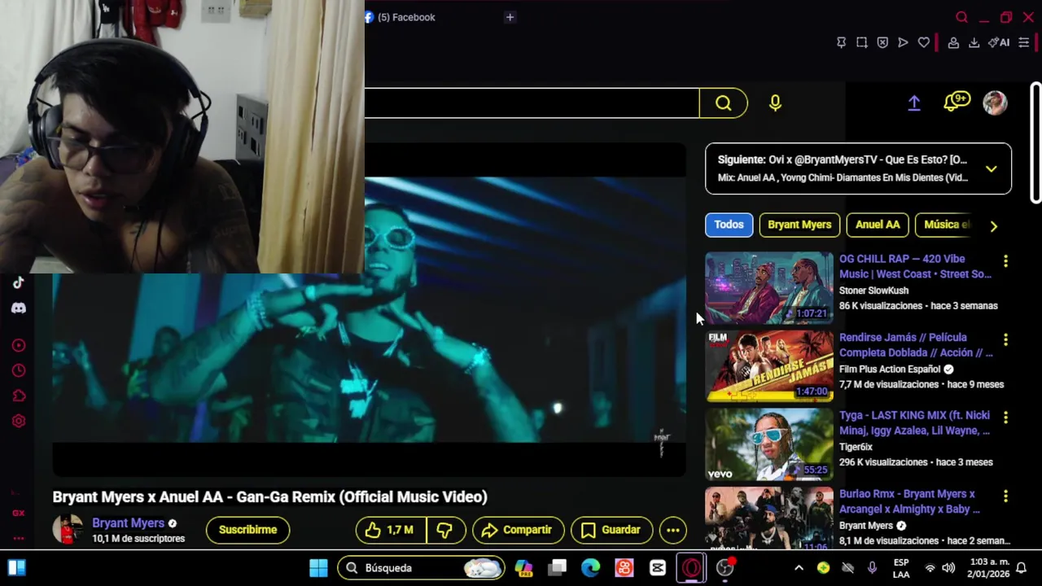Open options menu for OG CHILL RAP video

(x=1006, y=261)
